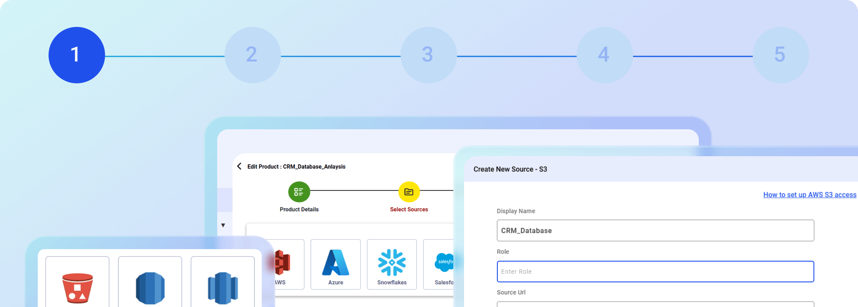
Task: Click the Product Details step label
Action: 299,210
